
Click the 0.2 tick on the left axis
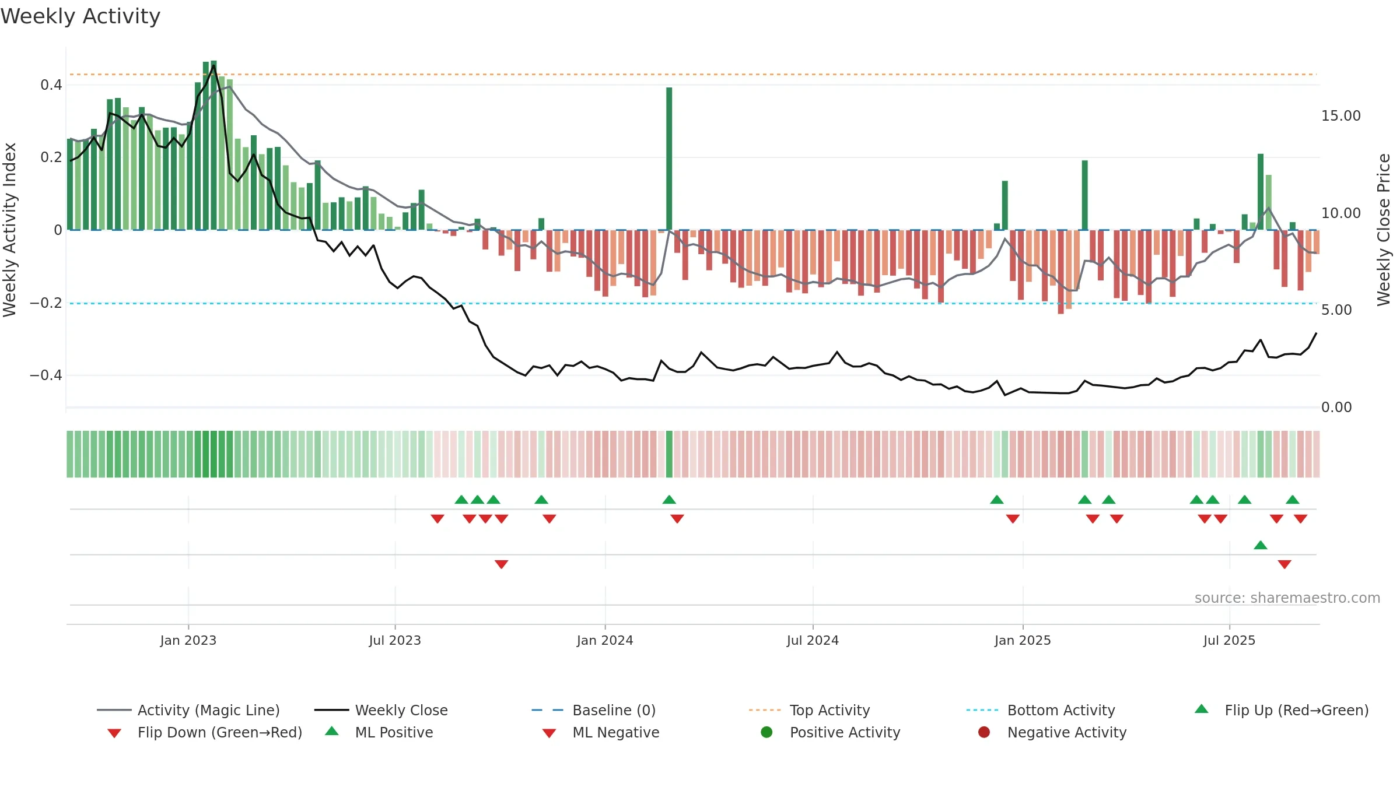pos(51,157)
